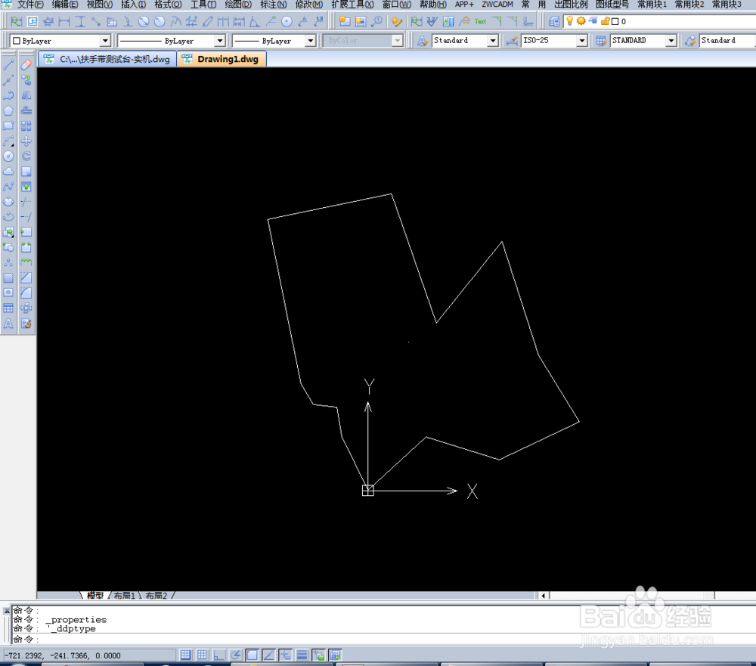Click the green Text toolbar icon
Viewport: 756px width, 666px height.
coord(480,21)
